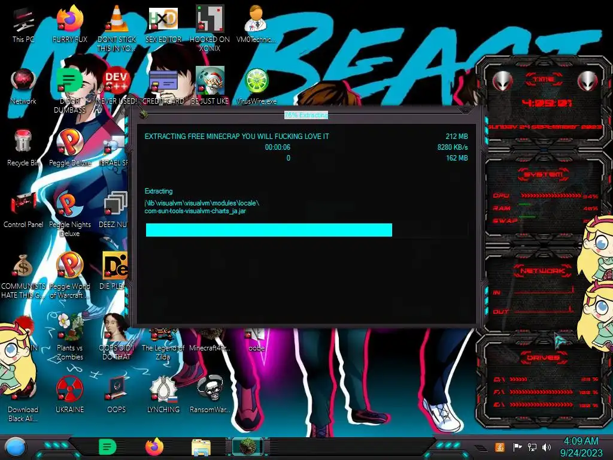Screen dimensions: 613x460
Task: Click the right alien head gadget icon
Action: [x=588, y=81]
